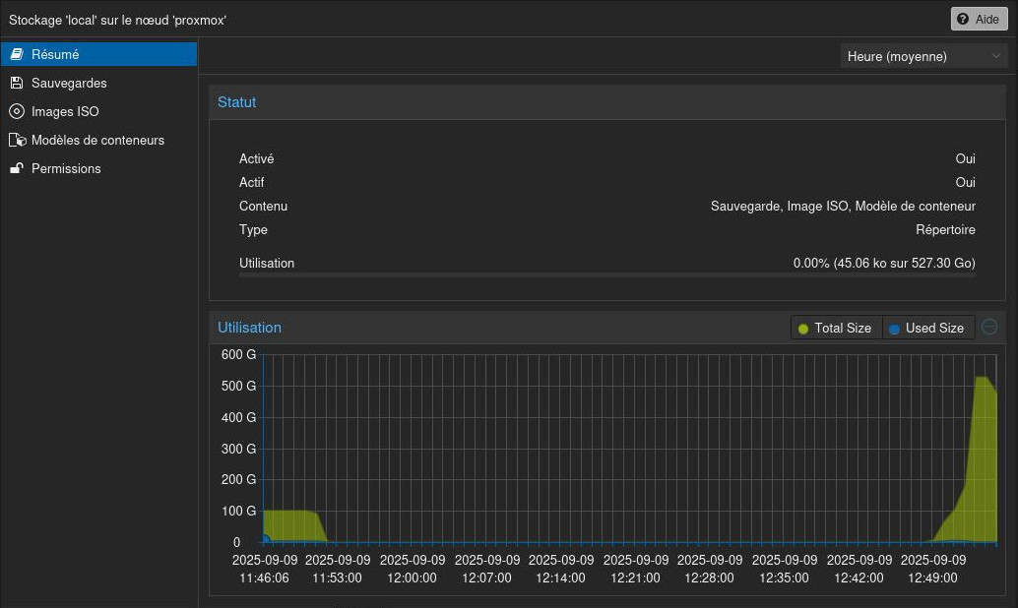Screen dimensions: 1018x608
Task: Click the Utilisation chart panel title
Action: coord(249,328)
